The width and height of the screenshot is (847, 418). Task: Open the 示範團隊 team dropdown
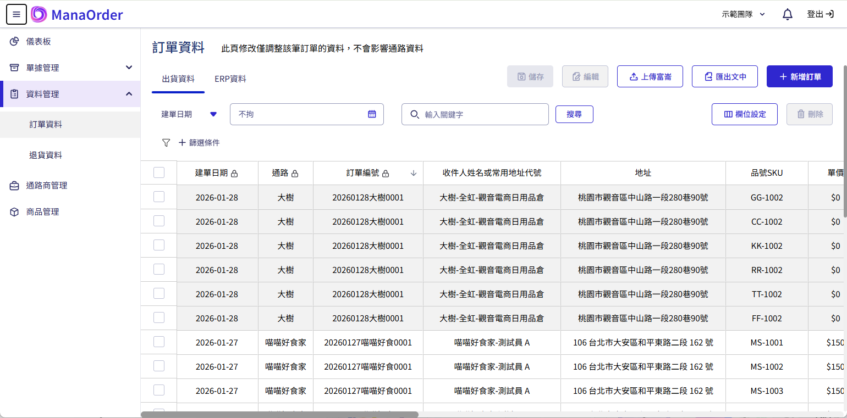tap(743, 14)
